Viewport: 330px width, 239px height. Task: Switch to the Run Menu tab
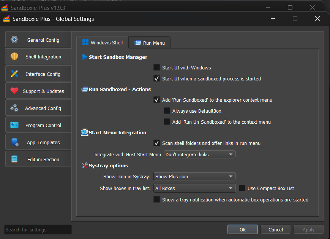click(x=150, y=43)
